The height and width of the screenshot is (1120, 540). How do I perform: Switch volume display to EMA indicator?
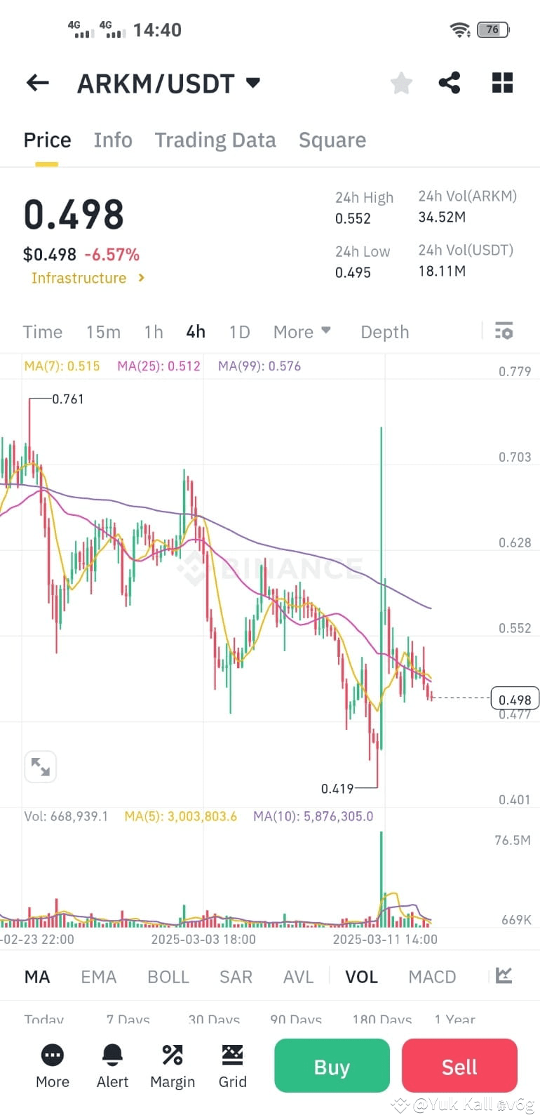[98, 976]
